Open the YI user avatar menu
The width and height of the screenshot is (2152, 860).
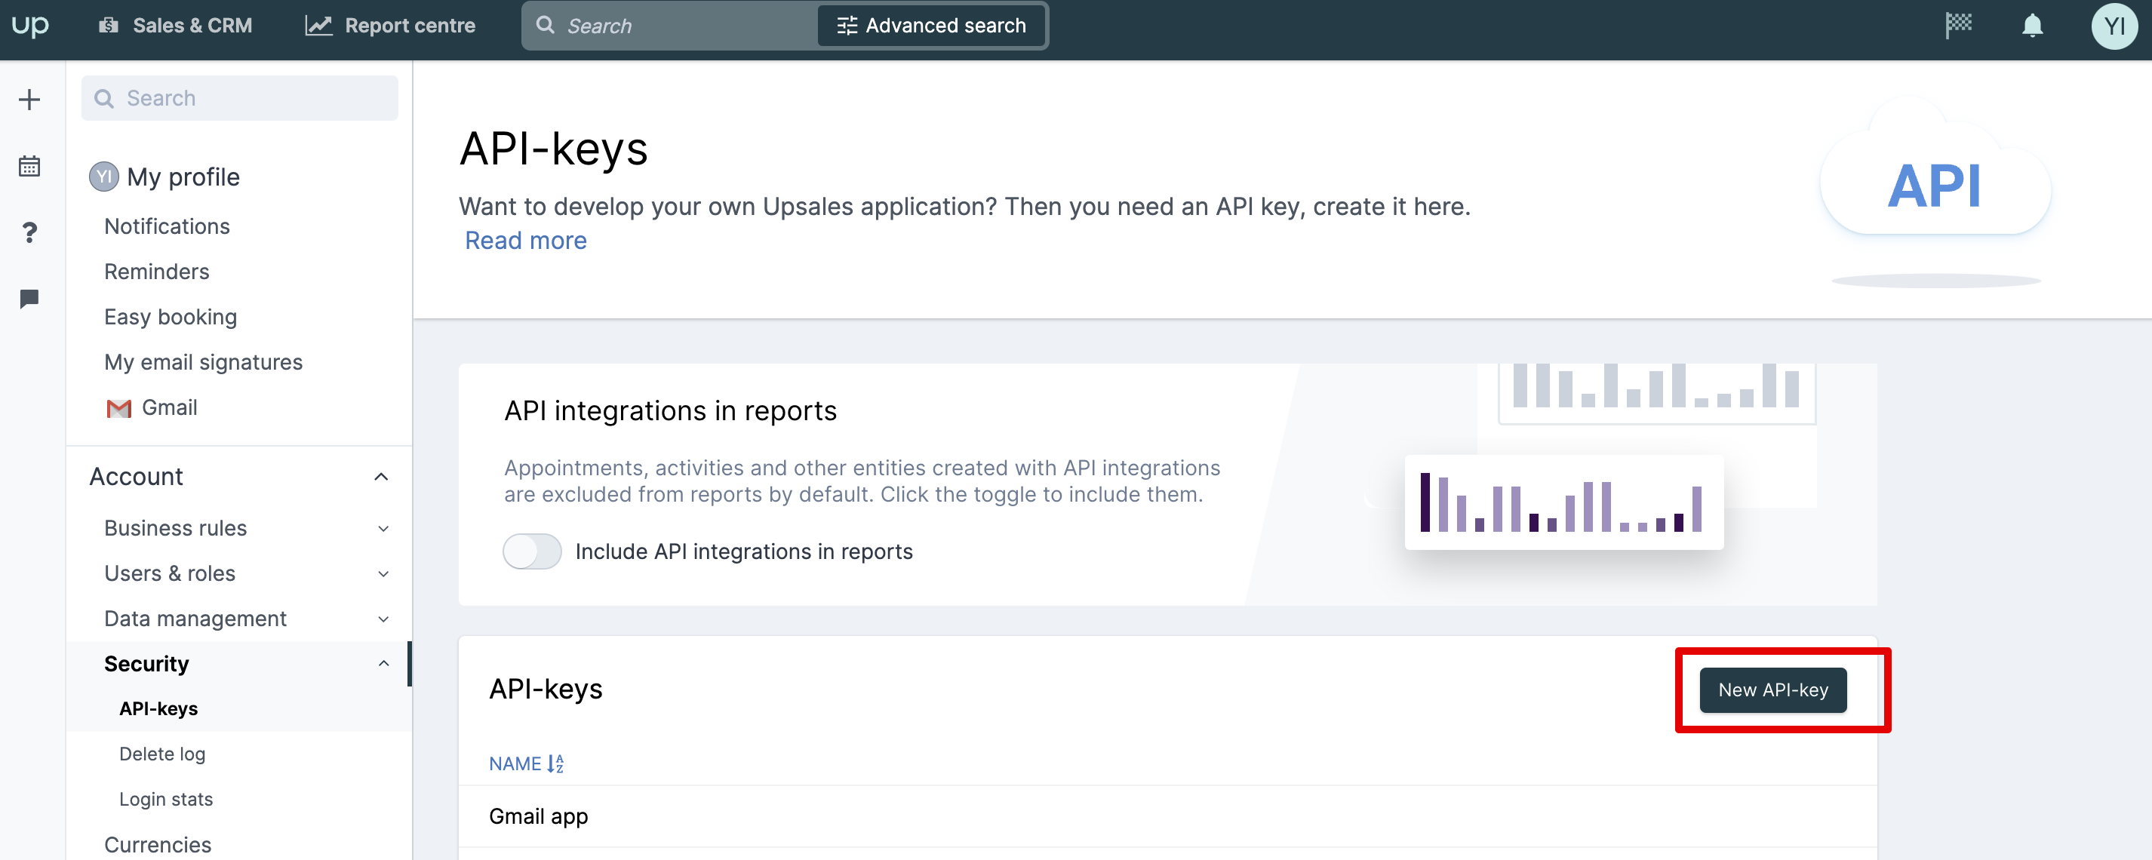tap(2114, 26)
